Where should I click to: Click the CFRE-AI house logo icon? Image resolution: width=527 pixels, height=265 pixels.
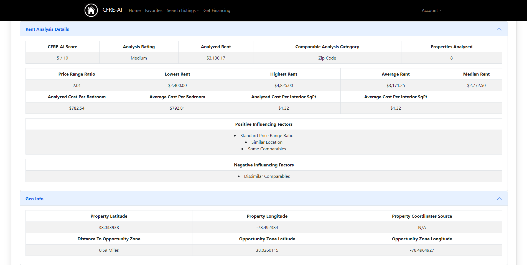(91, 10)
